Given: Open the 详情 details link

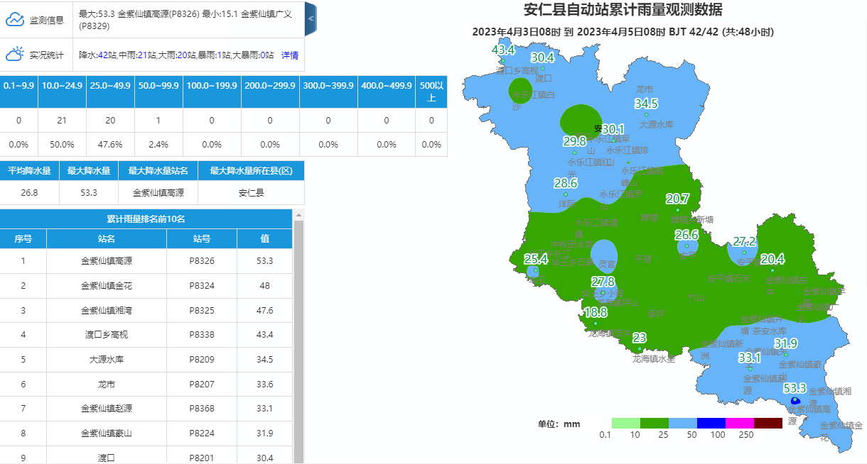Looking at the screenshot, I should coord(290,55).
